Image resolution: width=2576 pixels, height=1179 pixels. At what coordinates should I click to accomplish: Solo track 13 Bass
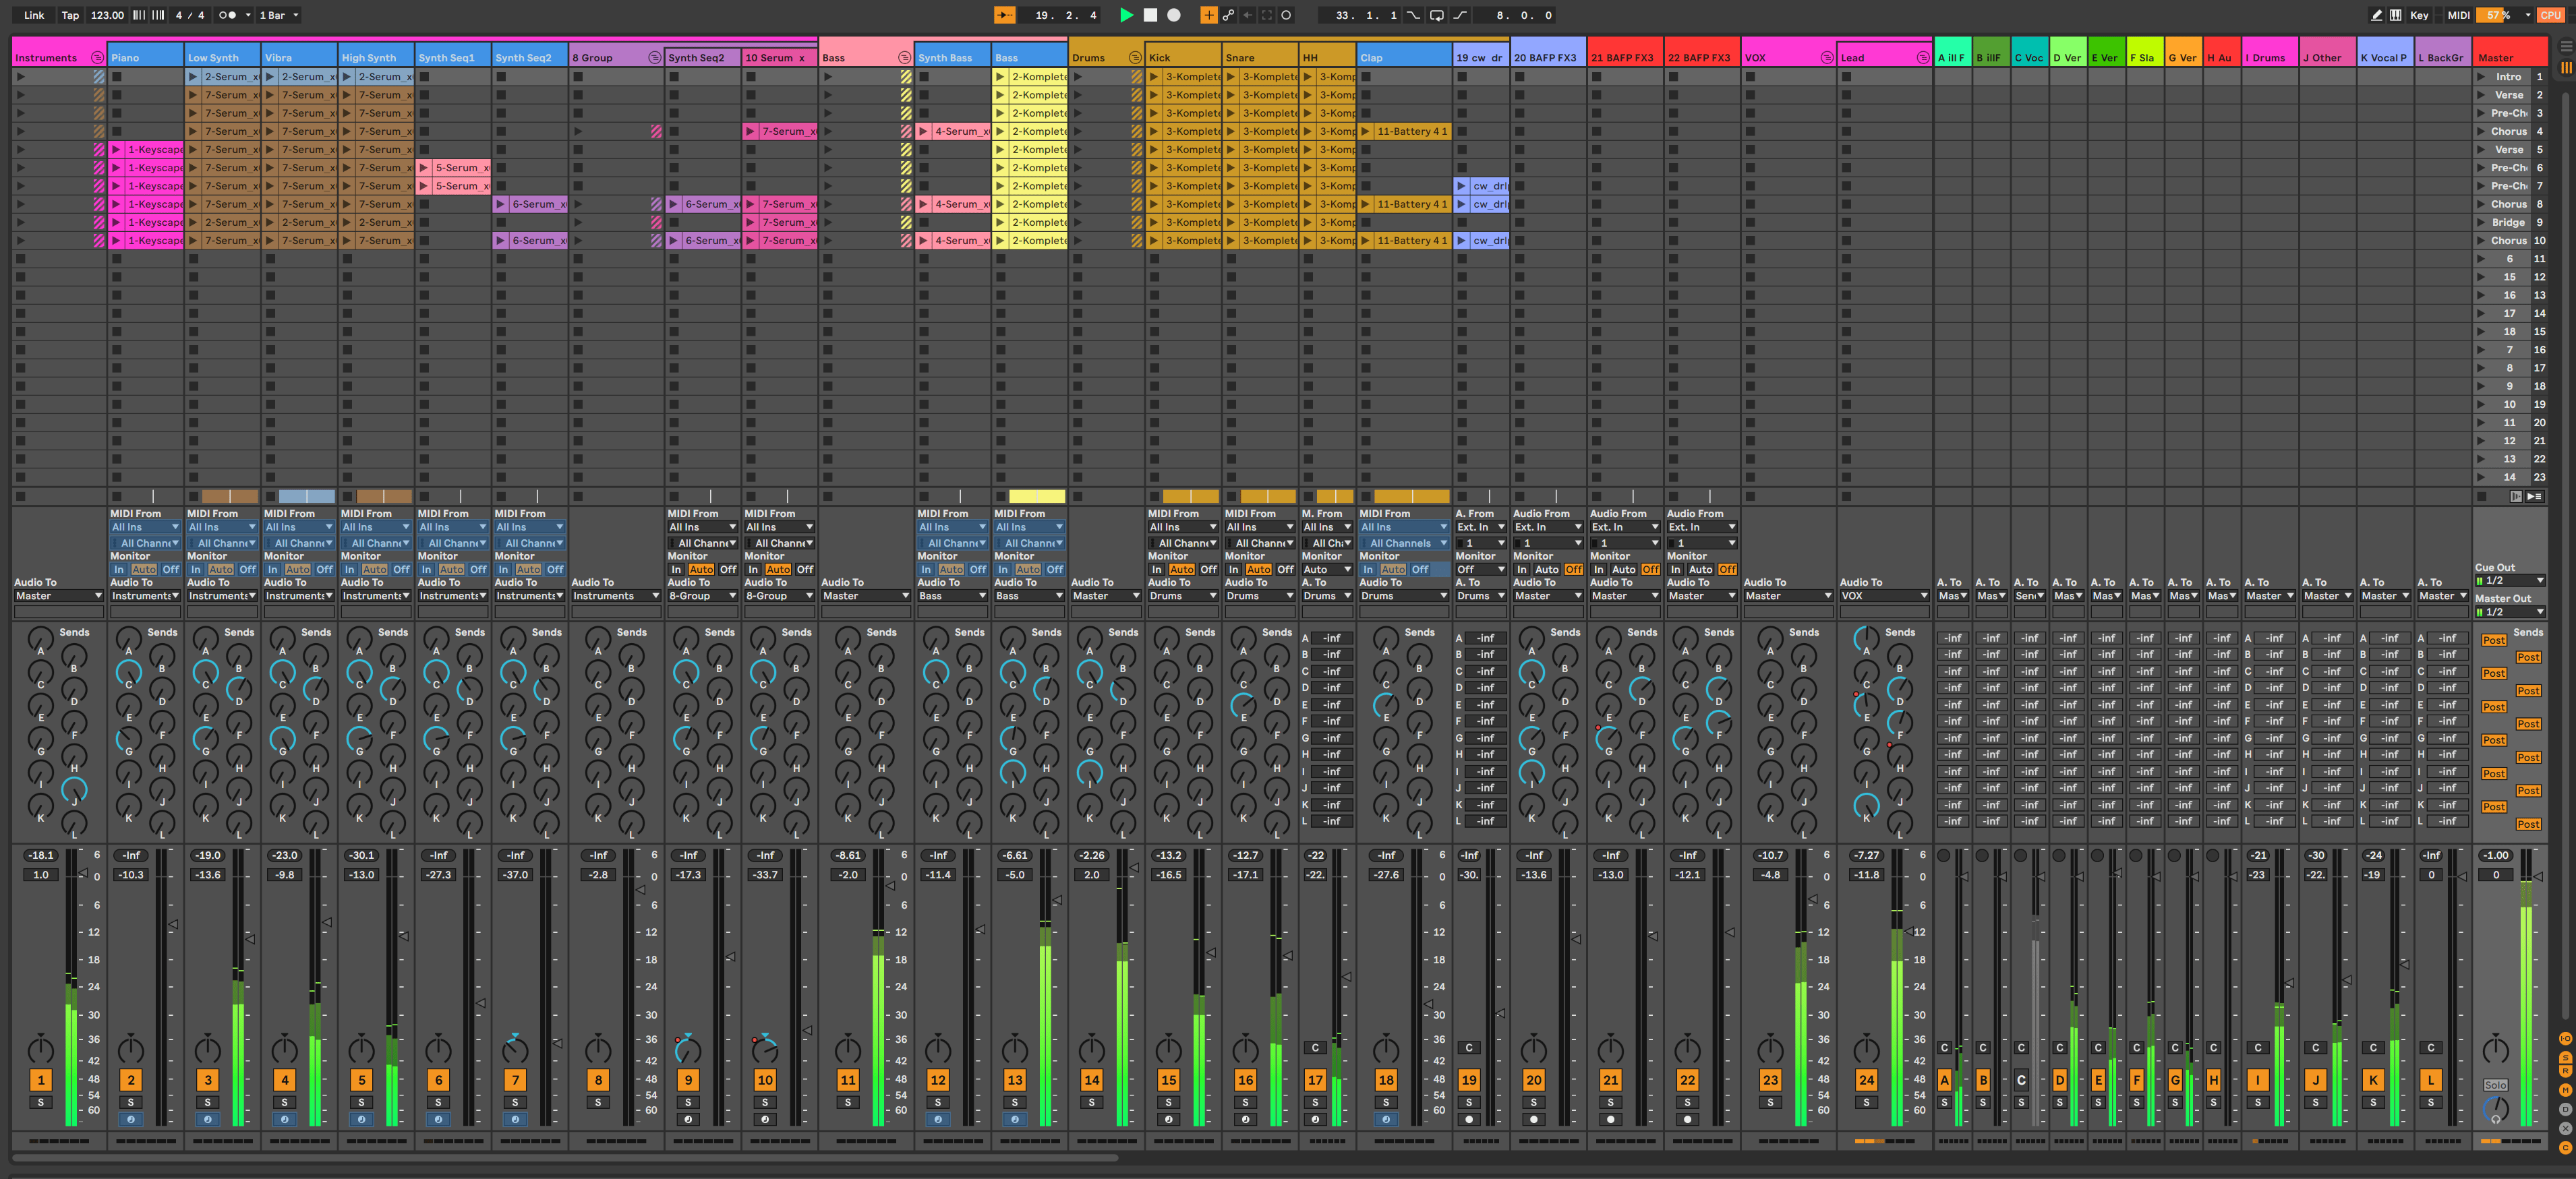tap(1014, 1102)
